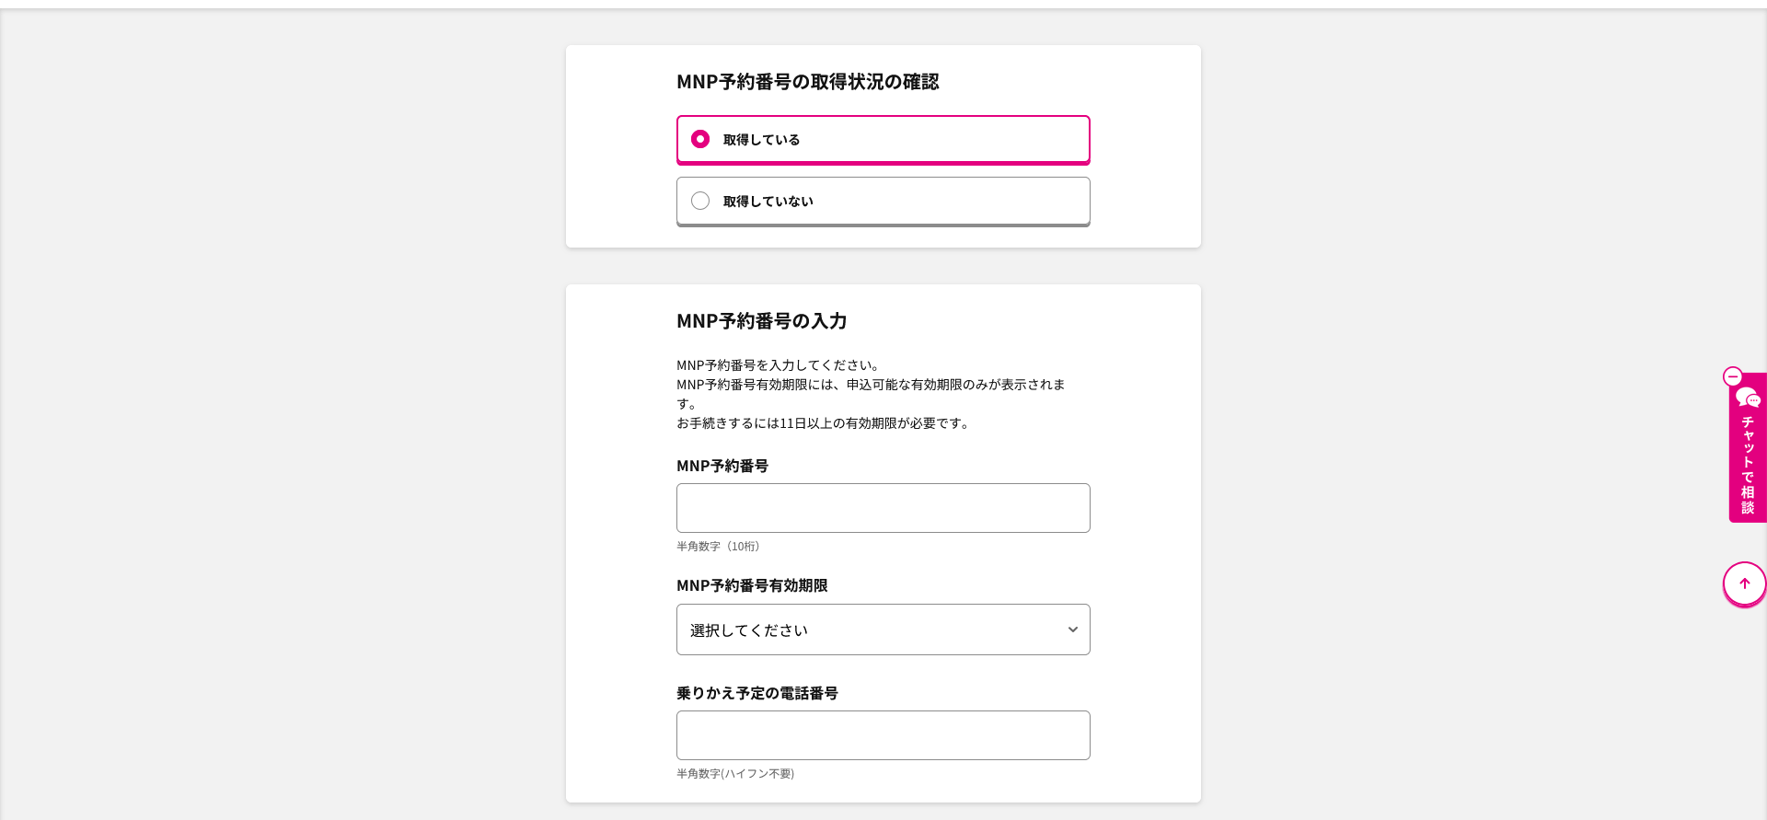Image resolution: width=1767 pixels, height=820 pixels.
Task: Click the filled radio circle next to 取得している
Action: tap(699, 139)
